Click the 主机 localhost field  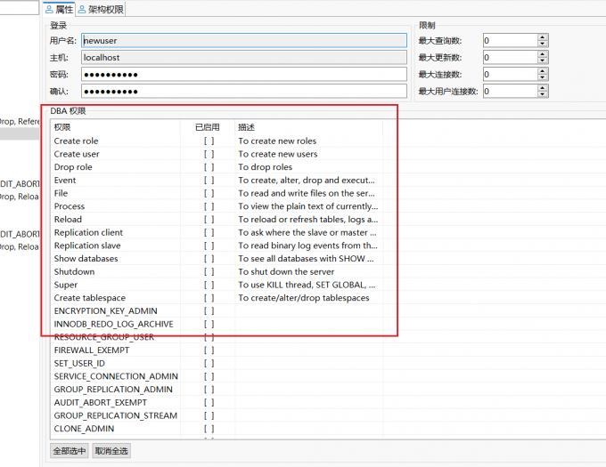tap(243, 57)
